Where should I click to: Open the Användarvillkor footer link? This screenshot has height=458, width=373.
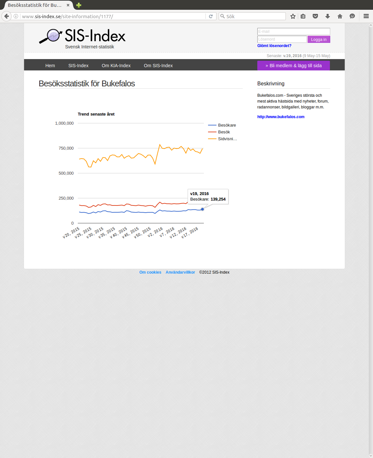point(180,272)
